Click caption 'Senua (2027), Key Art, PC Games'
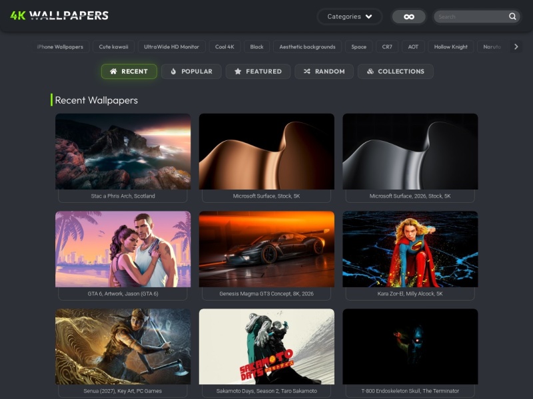This screenshot has width=533, height=399. pos(123,391)
